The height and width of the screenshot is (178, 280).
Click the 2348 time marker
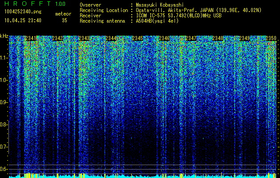(x=218, y=38)
